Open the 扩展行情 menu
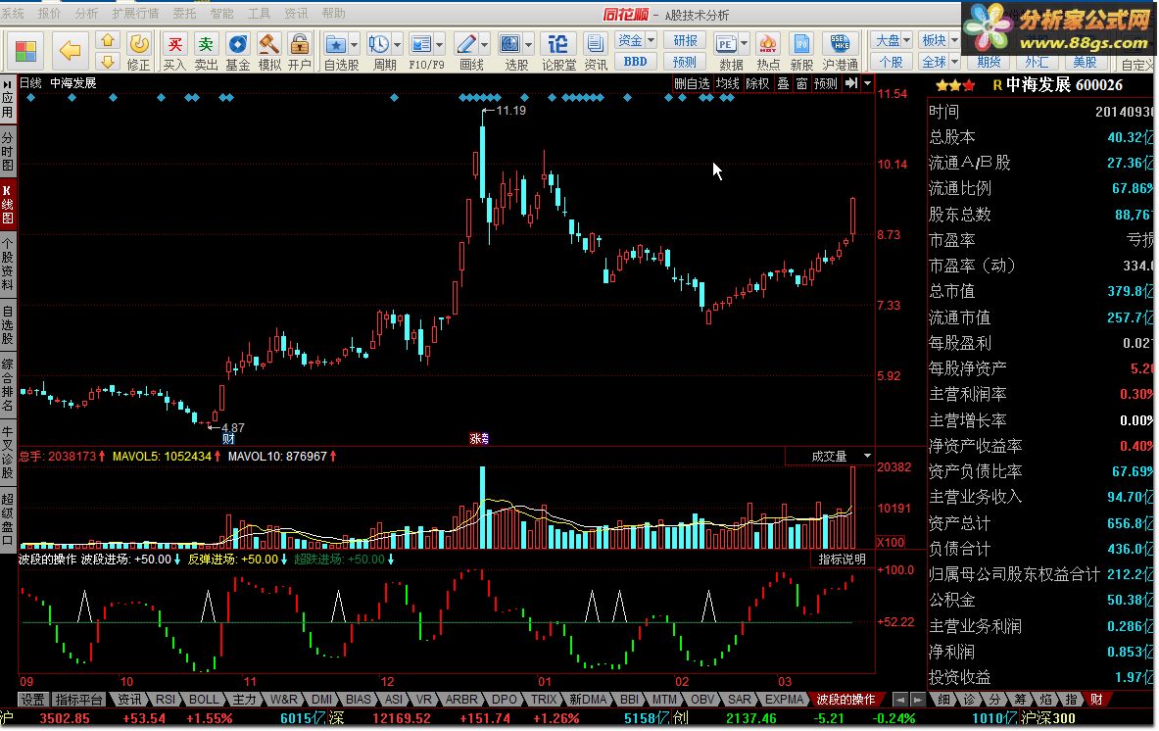Screen dimensions: 1159x731 [135, 14]
